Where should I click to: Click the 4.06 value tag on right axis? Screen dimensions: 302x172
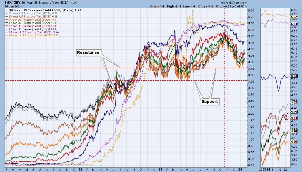pos(294,142)
